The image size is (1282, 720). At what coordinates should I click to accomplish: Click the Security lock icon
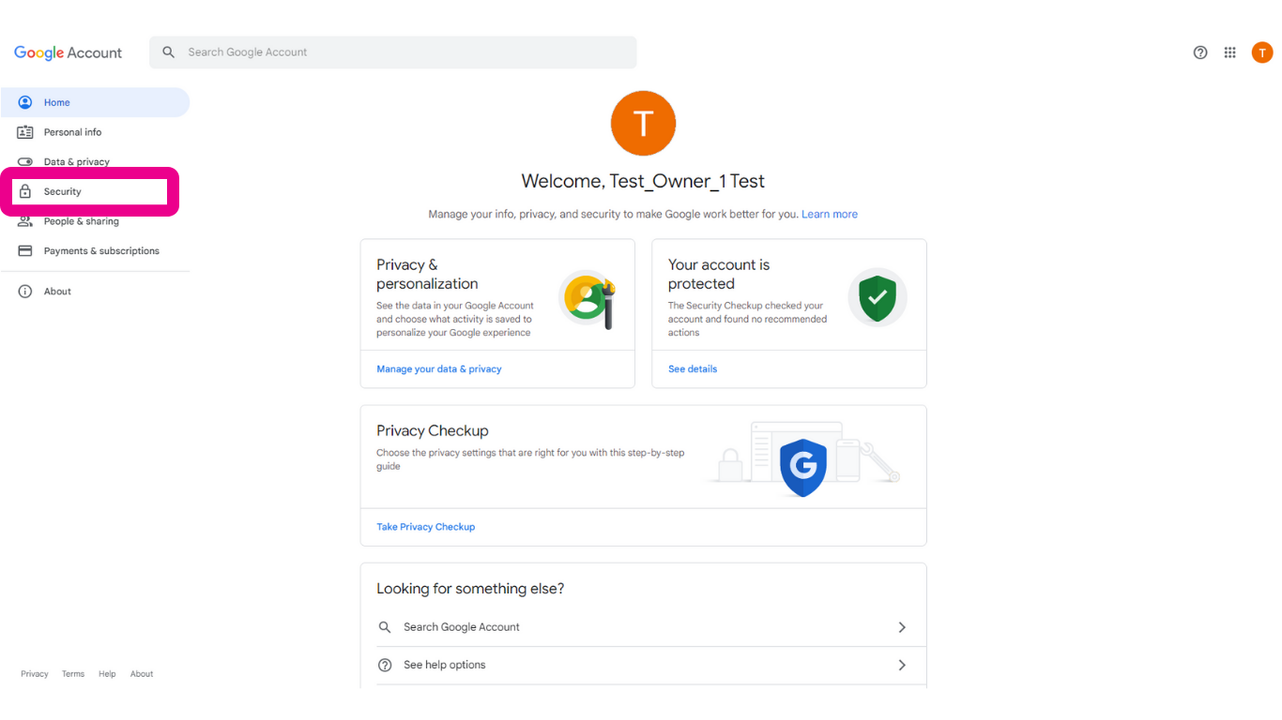(25, 191)
